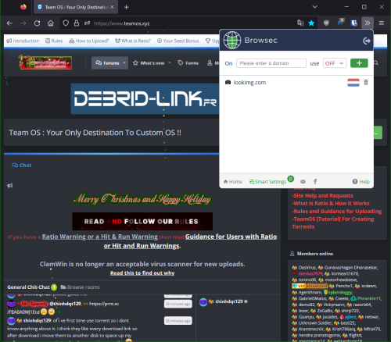This screenshot has width=391, height=342.
Task: Select the lookimg.com rule entry
Action: coord(249,83)
